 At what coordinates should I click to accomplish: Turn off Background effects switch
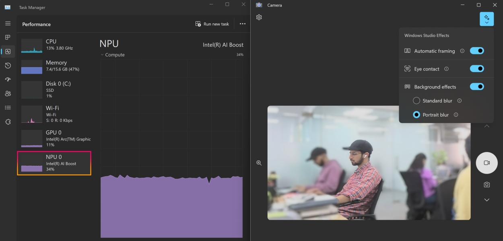[477, 87]
